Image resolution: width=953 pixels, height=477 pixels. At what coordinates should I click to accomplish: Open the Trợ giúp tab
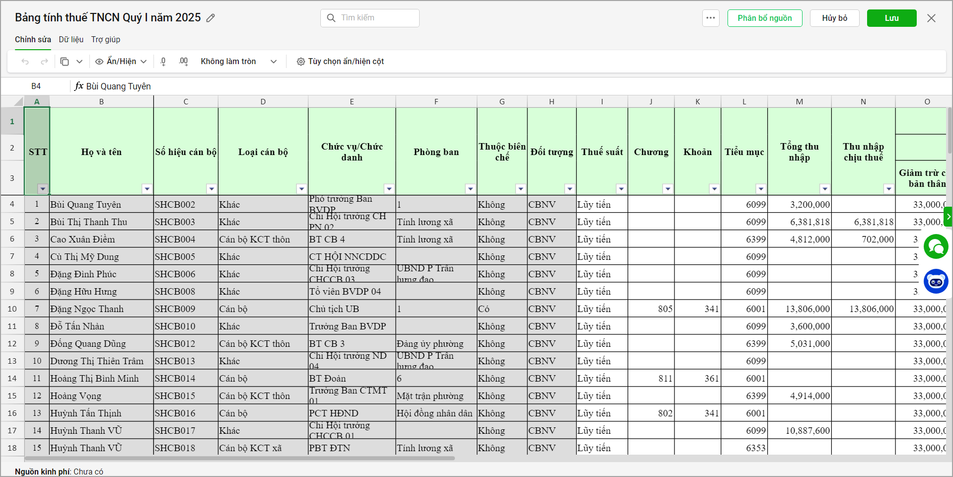coord(105,39)
